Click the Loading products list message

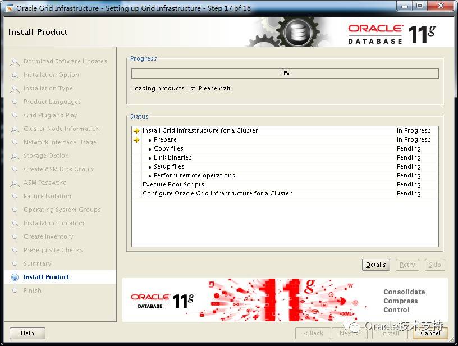[x=182, y=88]
